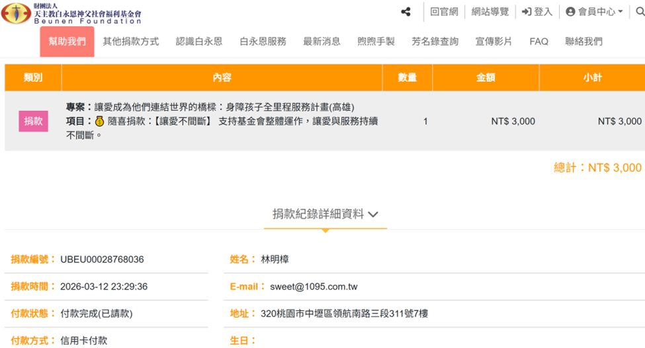Click the 聯絡我們 contact menu
This screenshot has width=645, height=348.
tap(583, 42)
